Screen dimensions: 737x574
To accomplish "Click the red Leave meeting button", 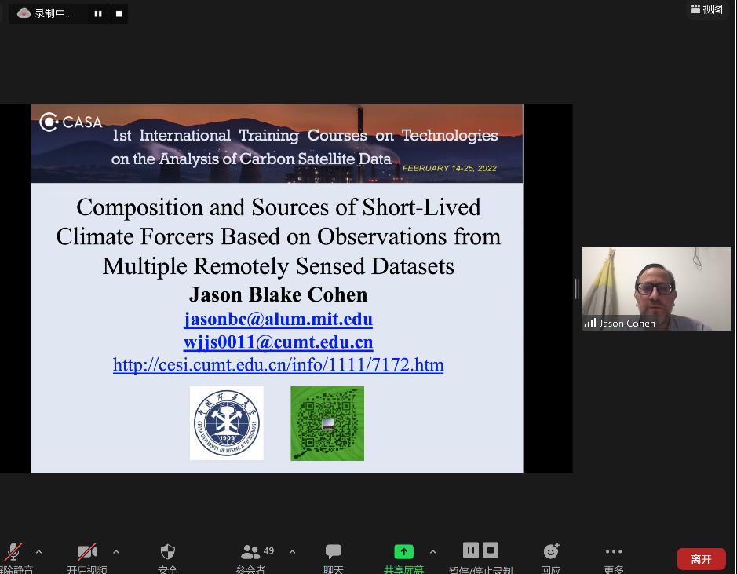I will pos(701,559).
